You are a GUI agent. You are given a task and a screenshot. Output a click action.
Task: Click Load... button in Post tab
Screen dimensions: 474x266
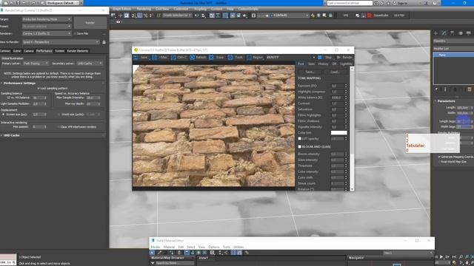point(335,72)
